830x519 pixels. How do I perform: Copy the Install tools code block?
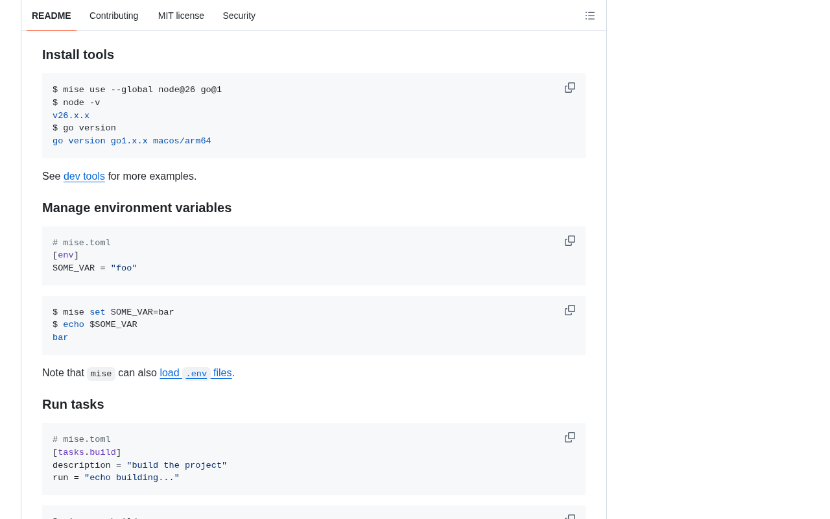[x=570, y=88]
